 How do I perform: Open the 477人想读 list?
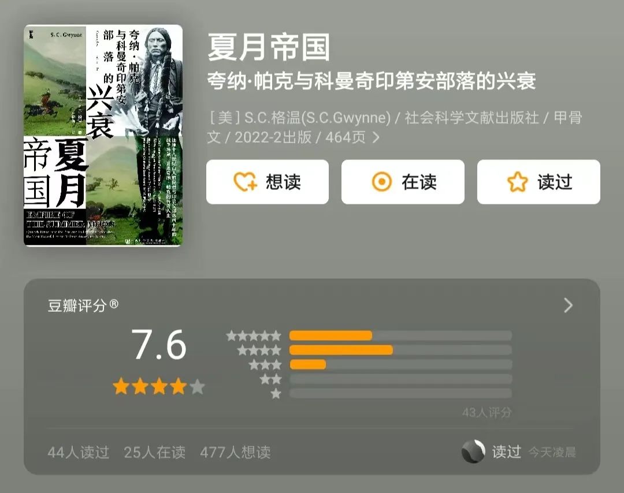click(x=235, y=453)
